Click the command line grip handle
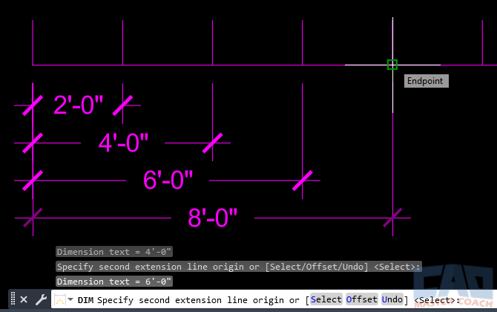Viewport: 497px width, 312px height. pos(13,299)
